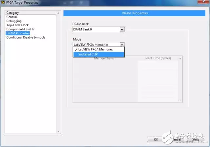Click the Memory Items column header
Viewport: 210px width, 147px height.
point(104,58)
